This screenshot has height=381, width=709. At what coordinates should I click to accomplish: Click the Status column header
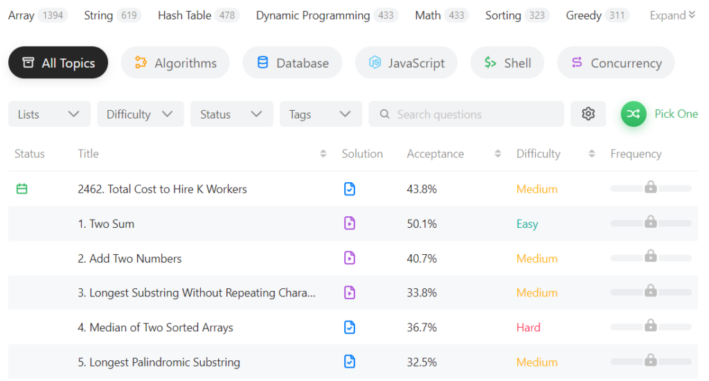click(x=29, y=154)
